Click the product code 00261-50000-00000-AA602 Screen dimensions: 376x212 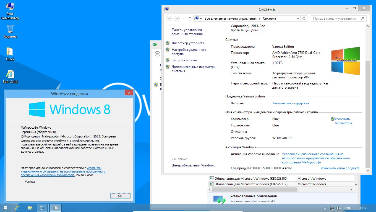[272, 168]
